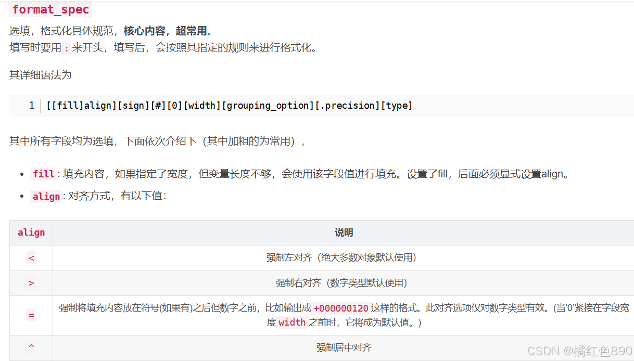The image size is (634, 361).
Task: Click the inline colon code token
Action: [66, 48]
